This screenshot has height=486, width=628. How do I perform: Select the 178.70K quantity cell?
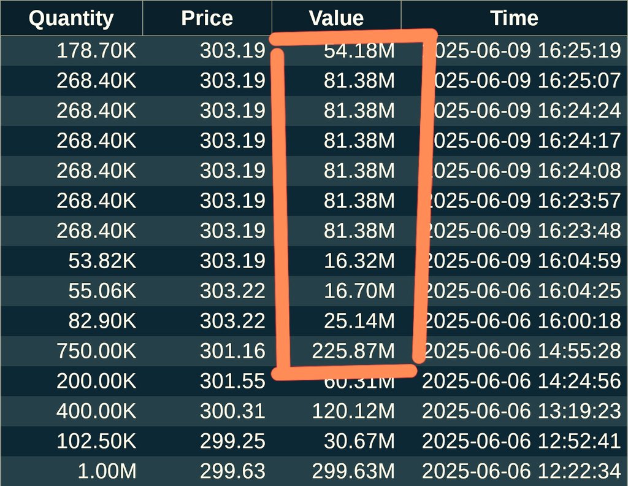pyautogui.click(x=96, y=51)
